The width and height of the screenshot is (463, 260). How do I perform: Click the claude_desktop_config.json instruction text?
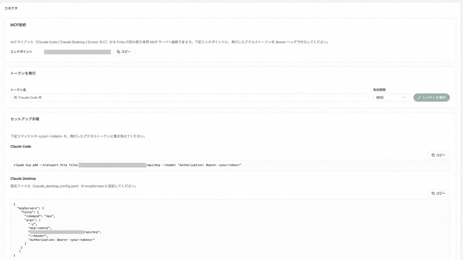(73, 186)
